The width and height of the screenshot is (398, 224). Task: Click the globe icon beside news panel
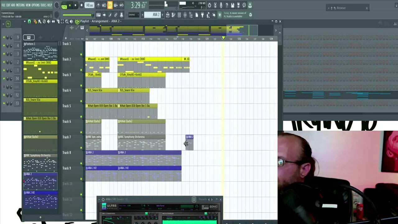[x=250, y=15]
